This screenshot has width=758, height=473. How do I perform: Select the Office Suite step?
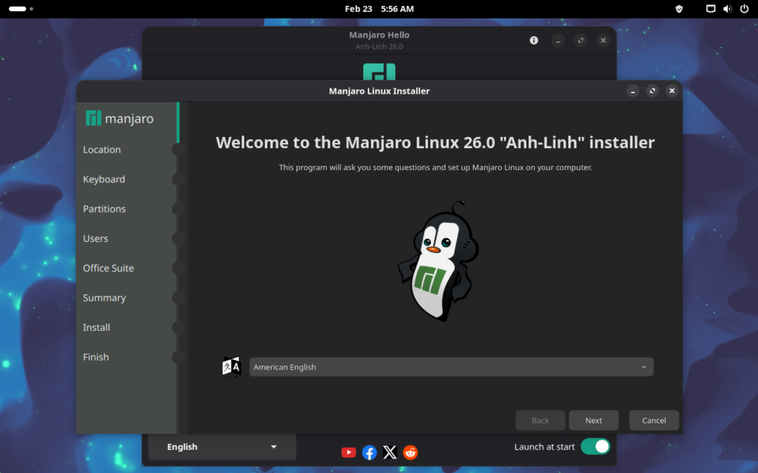click(108, 268)
